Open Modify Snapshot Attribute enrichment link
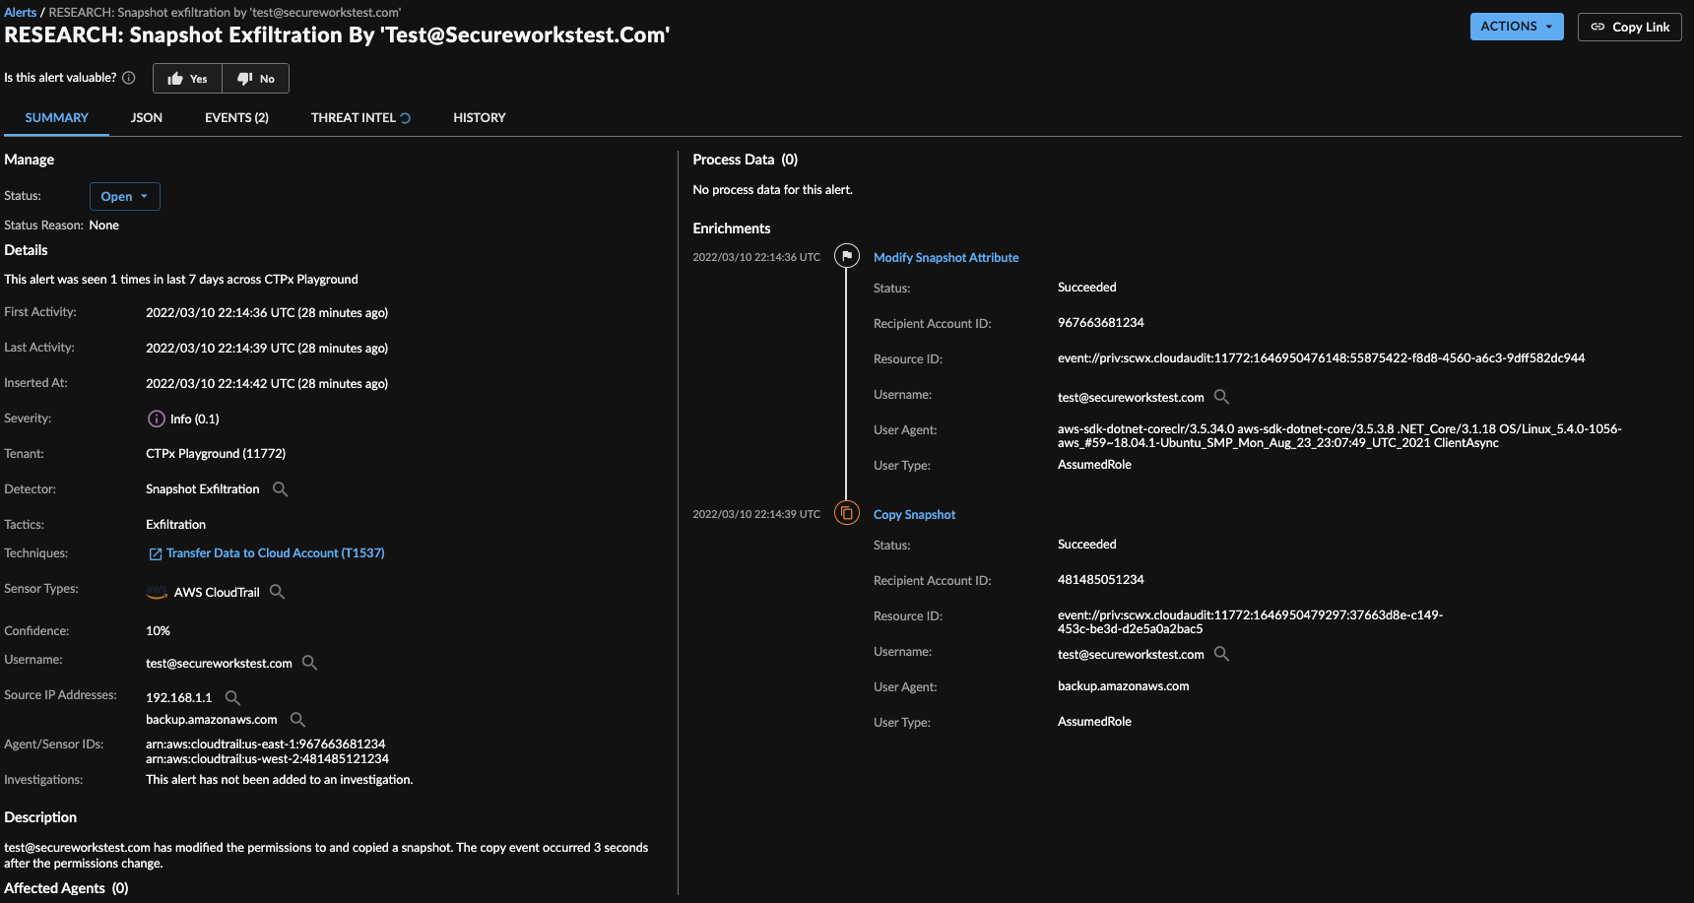The height and width of the screenshot is (903, 1694). tap(946, 257)
